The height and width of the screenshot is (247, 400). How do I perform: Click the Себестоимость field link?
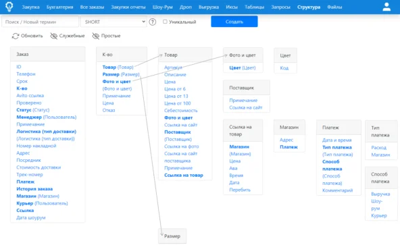[180, 111]
